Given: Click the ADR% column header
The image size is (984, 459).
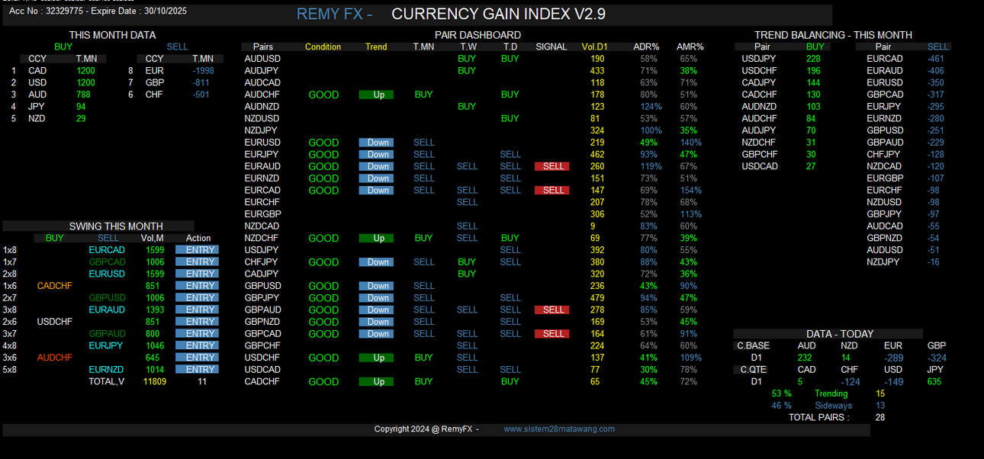Looking at the screenshot, I should 647,47.
